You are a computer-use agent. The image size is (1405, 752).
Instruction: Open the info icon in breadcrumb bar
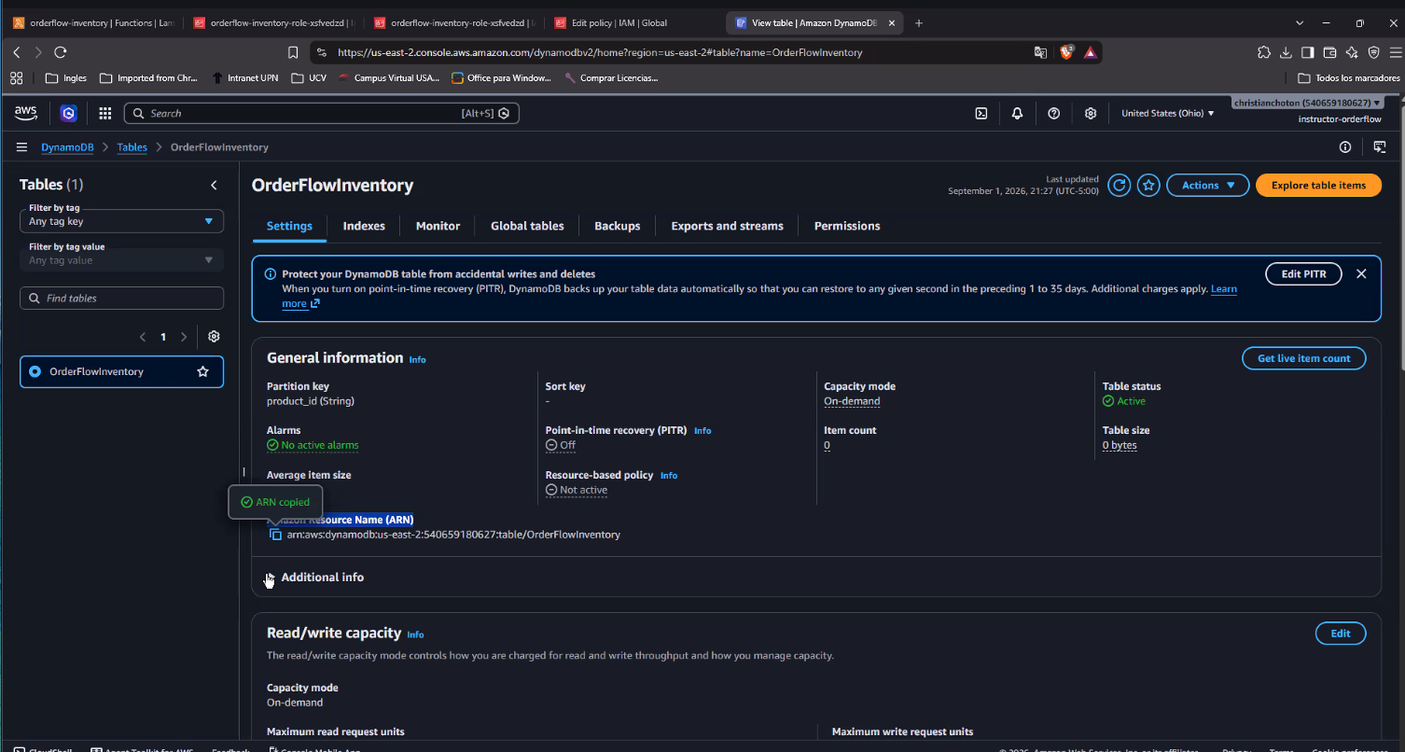click(x=1345, y=147)
